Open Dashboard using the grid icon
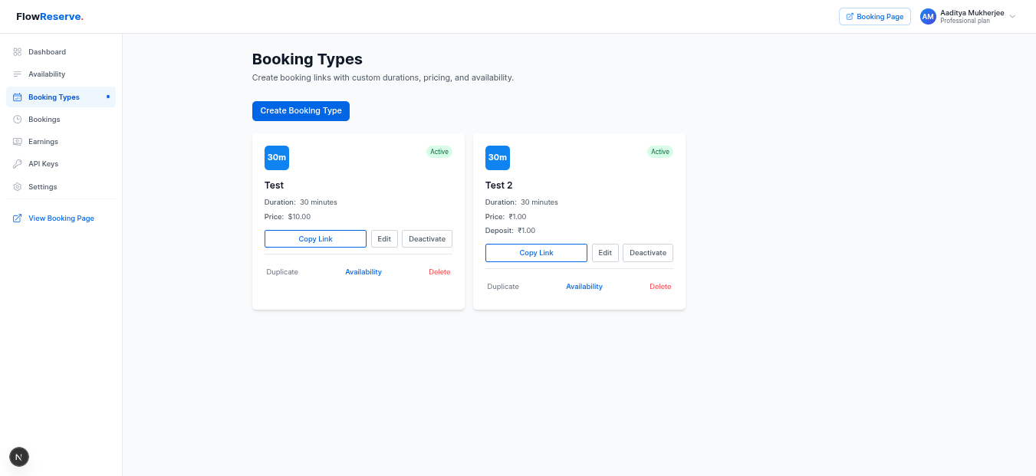 click(x=17, y=51)
